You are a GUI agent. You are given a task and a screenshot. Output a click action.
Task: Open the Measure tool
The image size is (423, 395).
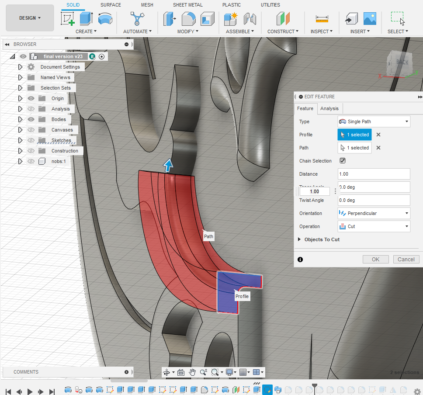pyautogui.click(x=322, y=19)
